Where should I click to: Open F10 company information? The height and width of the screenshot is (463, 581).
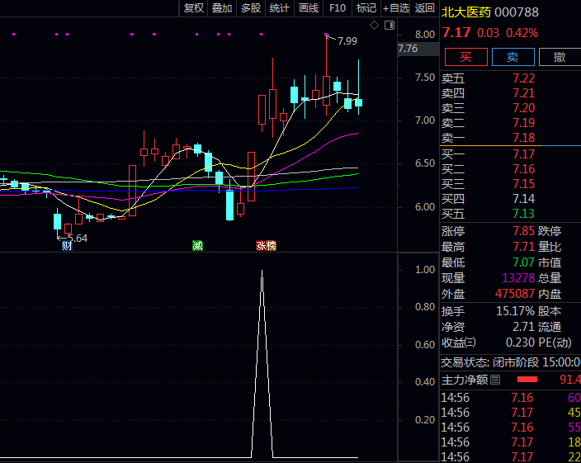[x=337, y=8]
